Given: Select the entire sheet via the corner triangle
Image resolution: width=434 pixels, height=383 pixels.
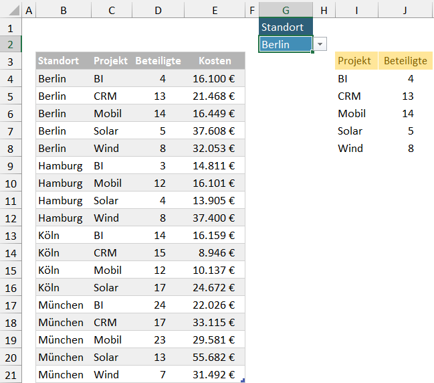Looking at the screenshot, I should (x=11, y=9).
